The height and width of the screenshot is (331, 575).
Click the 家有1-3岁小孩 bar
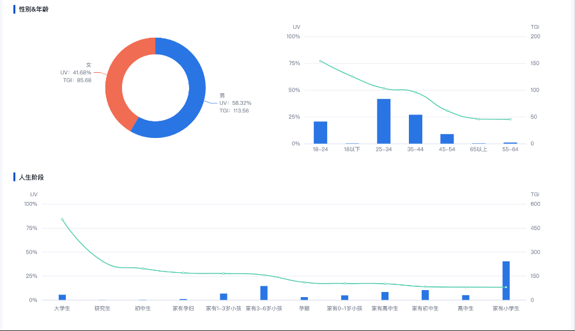(224, 296)
